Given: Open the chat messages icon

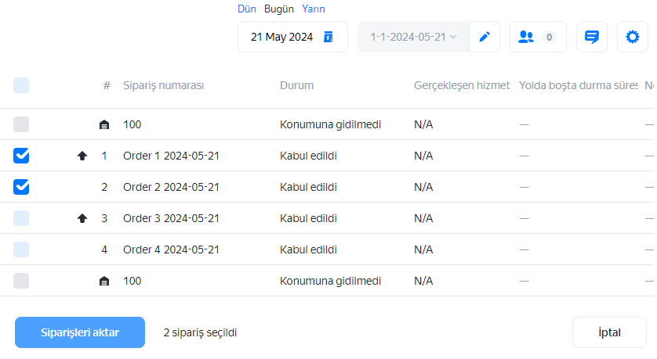Looking at the screenshot, I should 592,37.
